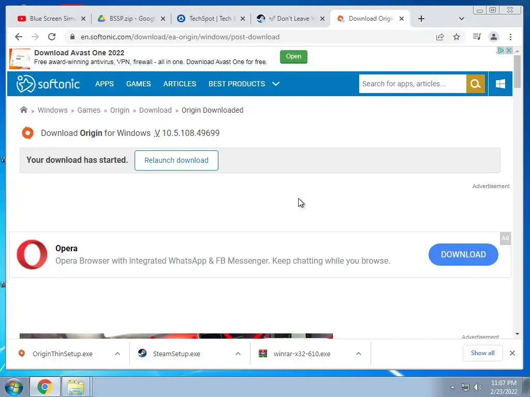This screenshot has height=397, width=530.
Task: Open the ARTICLES menu
Action: pyautogui.click(x=180, y=84)
